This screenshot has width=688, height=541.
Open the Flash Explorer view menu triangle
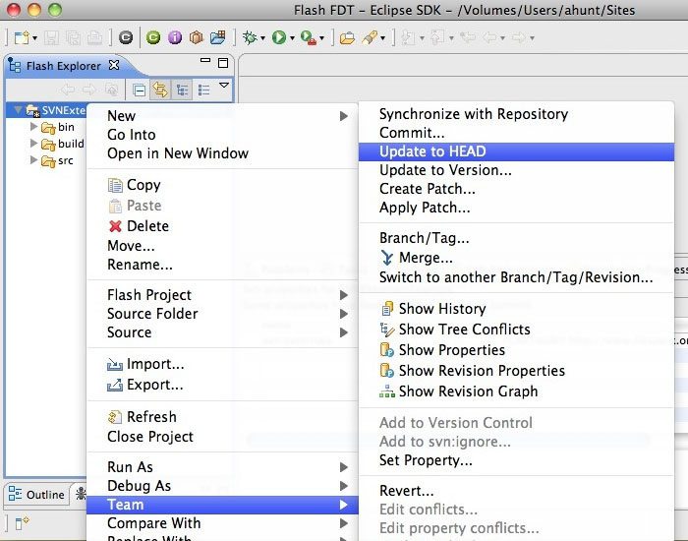tap(224, 86)
